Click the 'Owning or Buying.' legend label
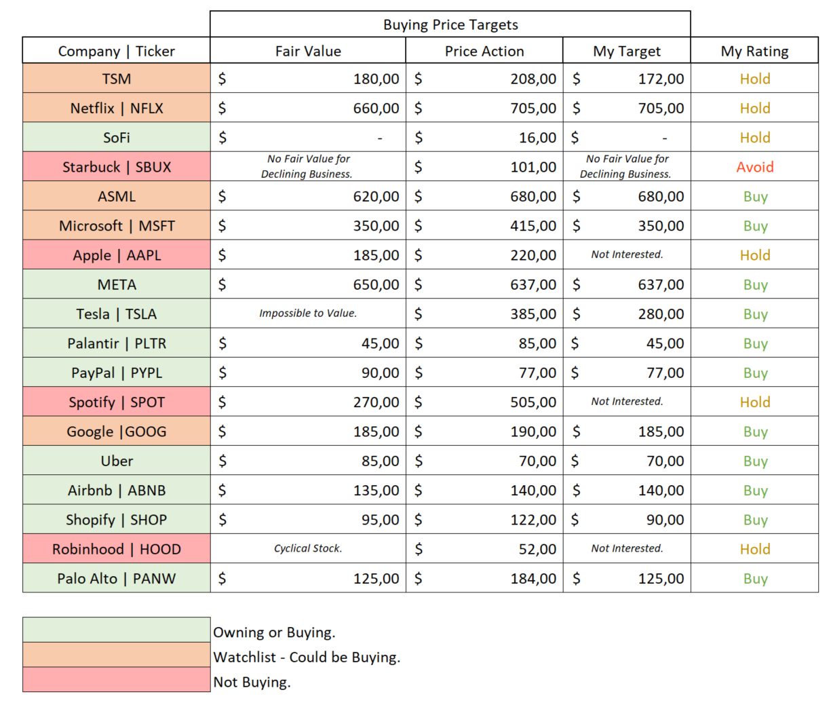This screenshot has width=831, height=705. coord(274,632)
